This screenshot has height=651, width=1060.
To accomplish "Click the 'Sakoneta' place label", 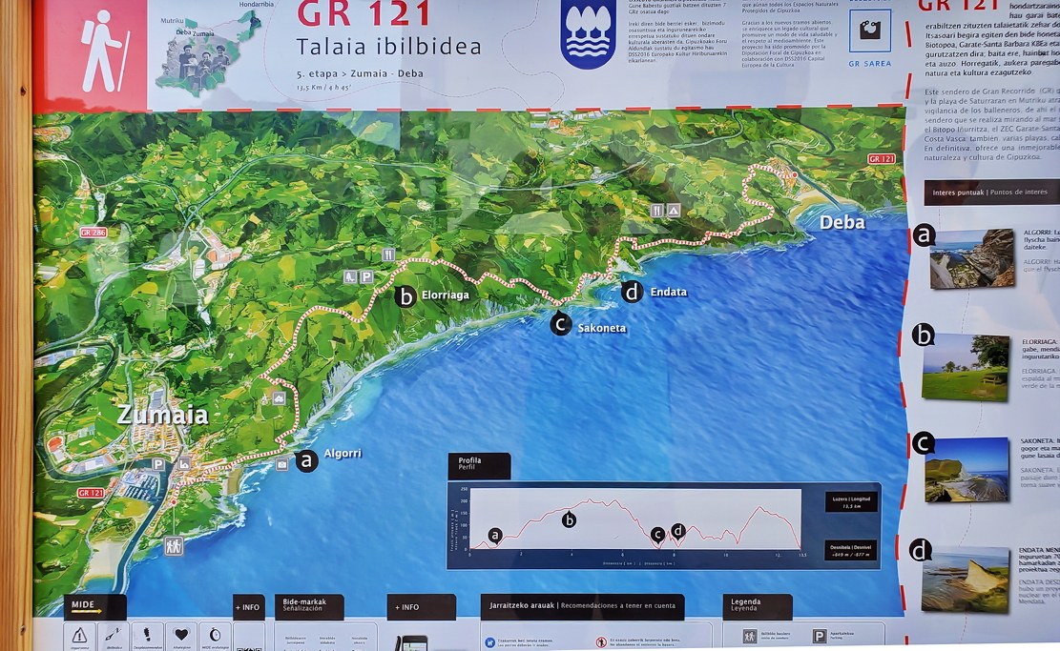I will tap(602, 328).
